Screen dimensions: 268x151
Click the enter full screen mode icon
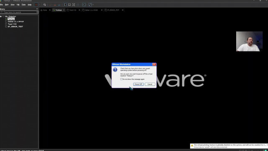74,5
